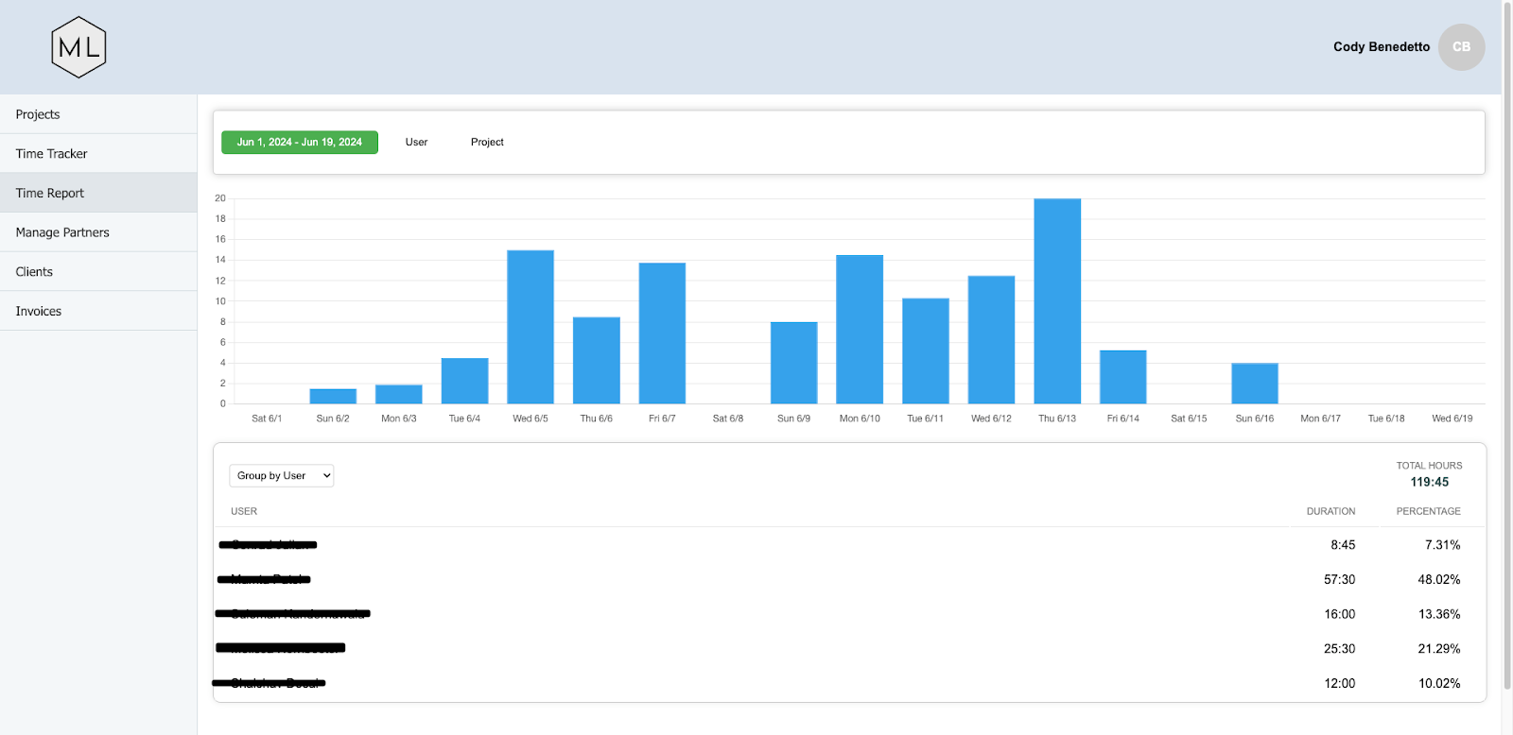
Task: Expand the Group by User dropdown
Action: click(282, 476)
